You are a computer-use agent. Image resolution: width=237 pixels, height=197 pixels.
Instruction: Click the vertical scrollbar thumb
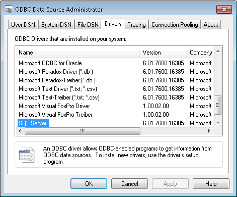click(x=218, y=105)
